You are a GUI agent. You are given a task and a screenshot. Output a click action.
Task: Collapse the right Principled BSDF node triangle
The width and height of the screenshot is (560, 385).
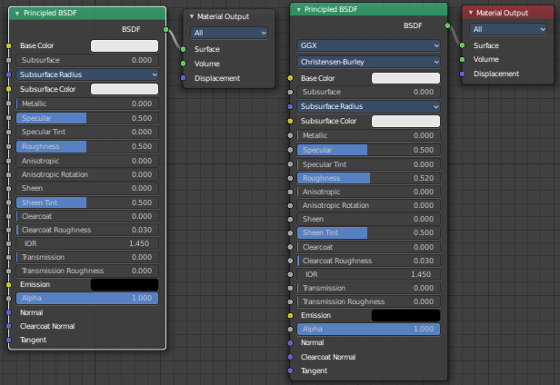pos(298,10)
